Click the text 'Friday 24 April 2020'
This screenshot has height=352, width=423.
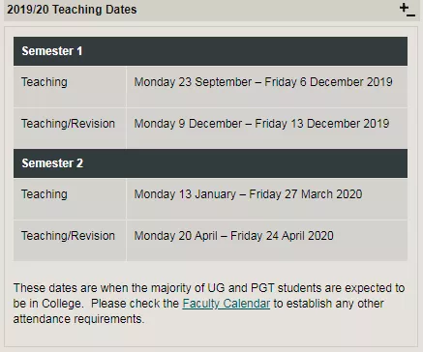(x=282, y=236)
